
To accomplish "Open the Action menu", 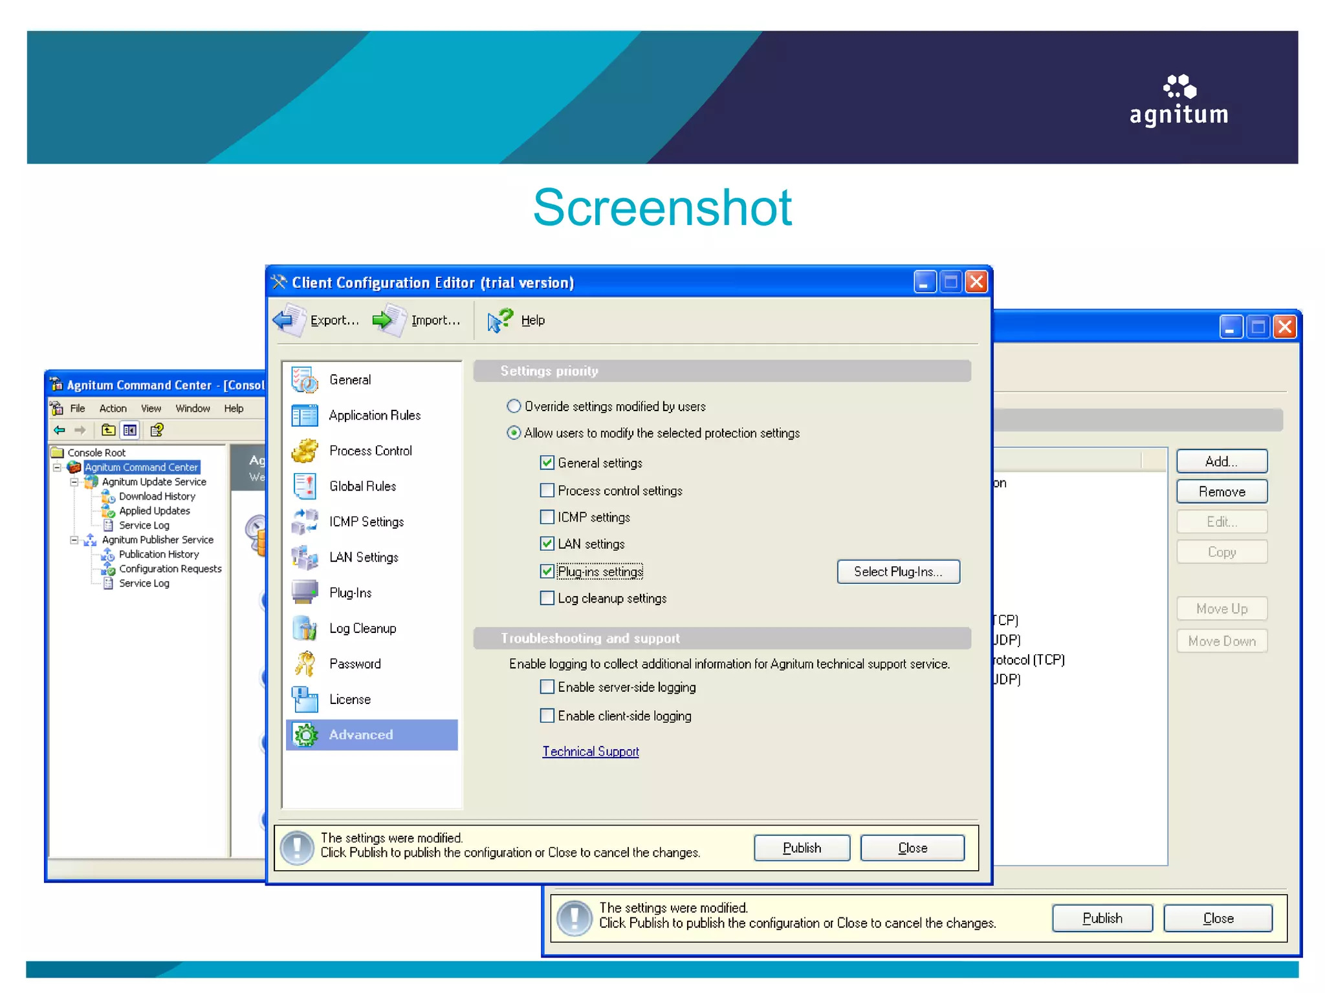I will pos(113,409).
